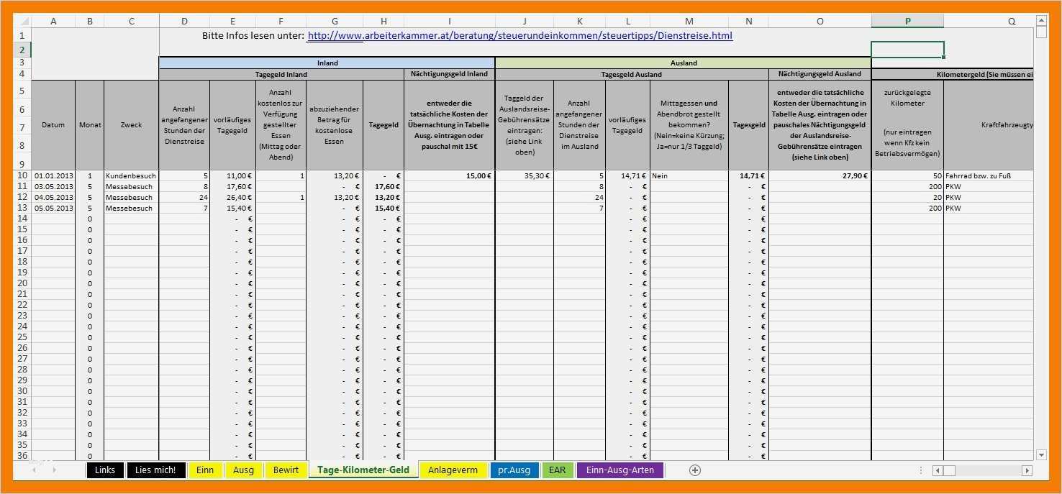Click the horizontal scrollbar left arrow

click(x=939, y=470)
